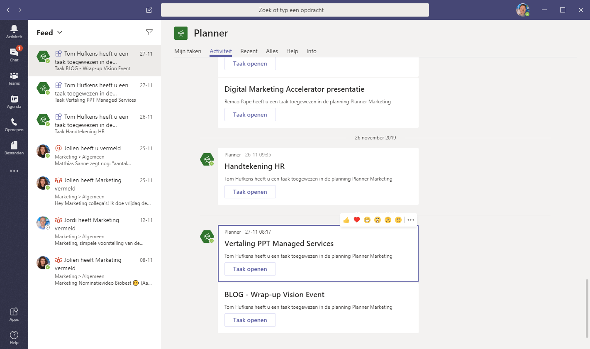Open feed item BLOG - Wrap-up Vision Event
The width and height of the screenshot is (590, 349).
click(95, 61)
